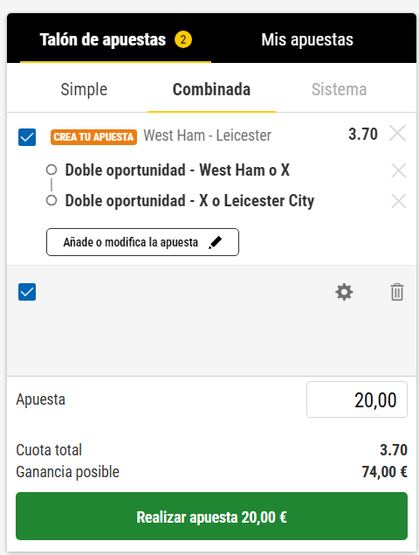
Task: Delete all bets with trash icon
Action: click(x=397, y=292)
